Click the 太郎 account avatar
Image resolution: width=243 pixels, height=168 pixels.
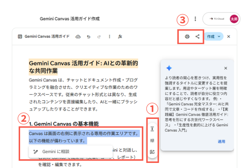(234, 19)
